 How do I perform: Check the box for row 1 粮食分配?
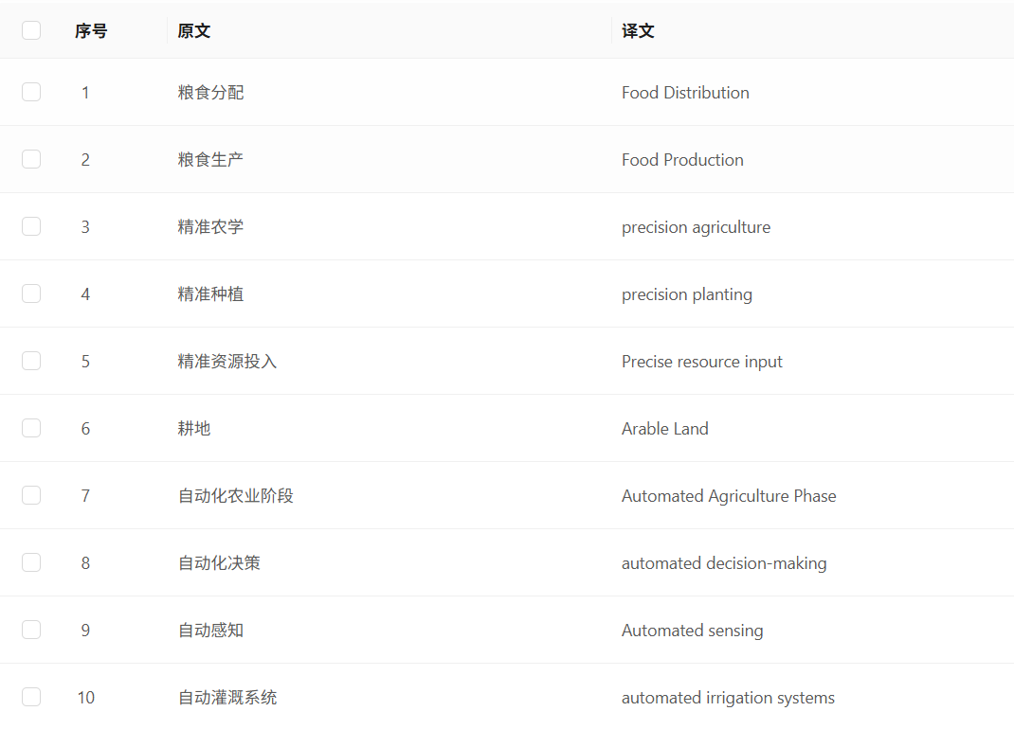click(x=31, y=92)
